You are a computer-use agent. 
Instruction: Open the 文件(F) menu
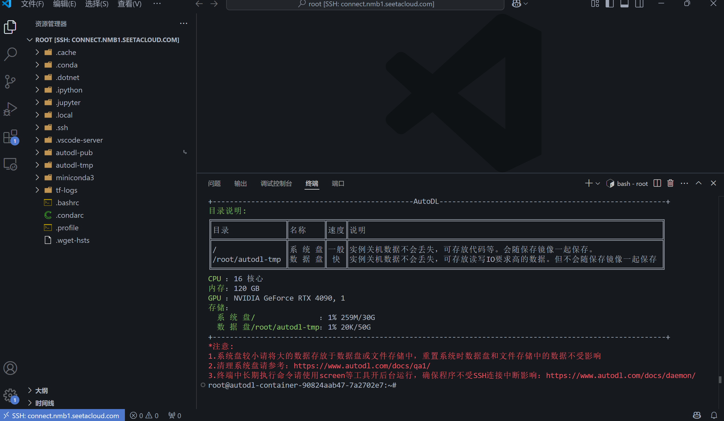(x=32, y=4)
